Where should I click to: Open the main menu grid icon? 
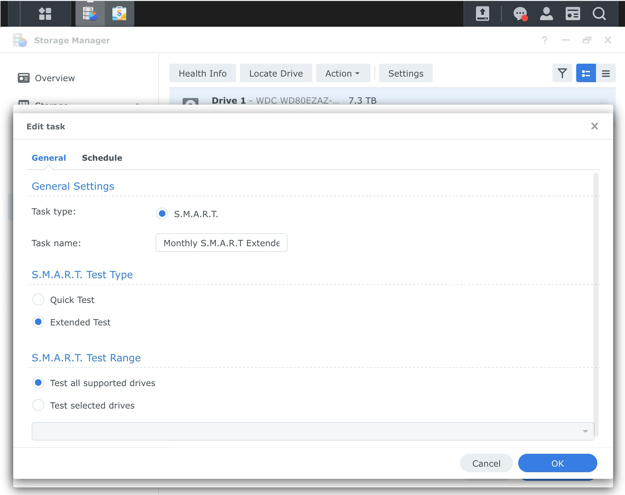tap(45, 14)
